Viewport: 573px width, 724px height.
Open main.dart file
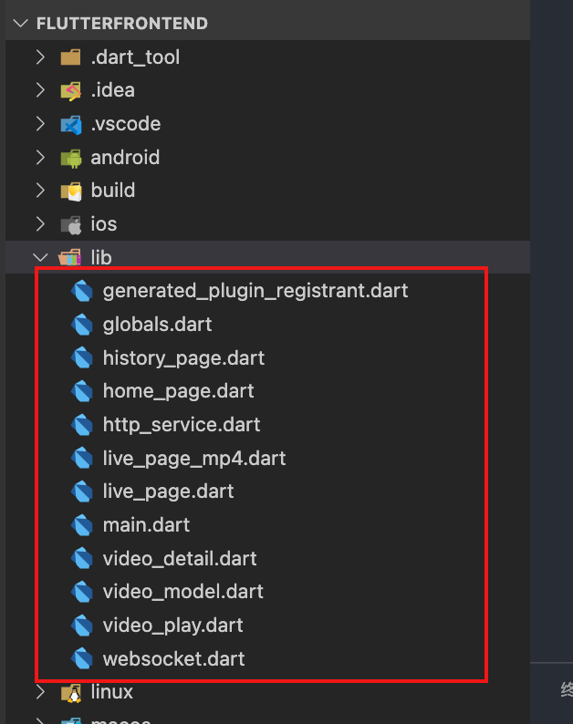coord(146,525)
